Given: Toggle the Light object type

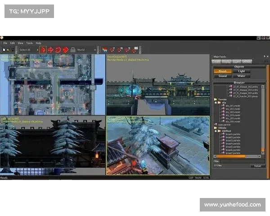Looking at the screenshot, I should [241, 71].
